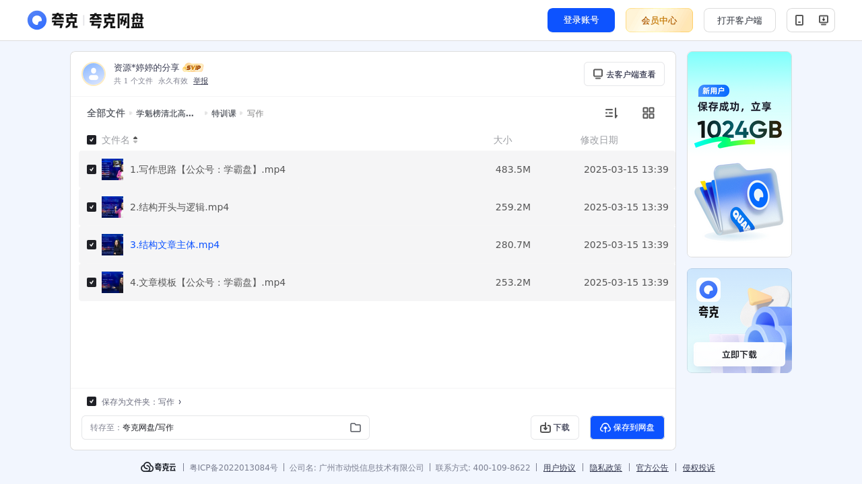Viewport: 862px width, 484px height.
Task: Click the 写作 breadcrumb
Action: tap(255, 114)
